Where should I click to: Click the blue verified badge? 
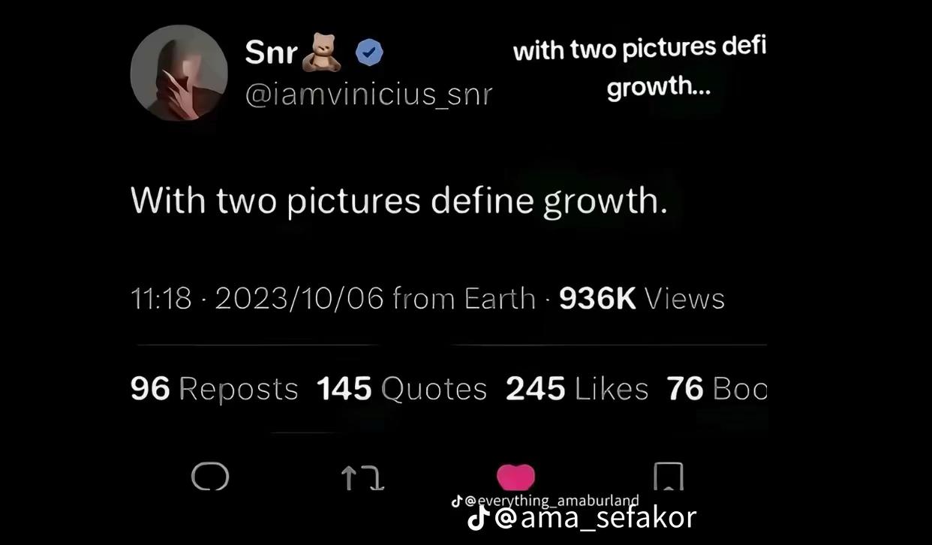tap(368, 52)
